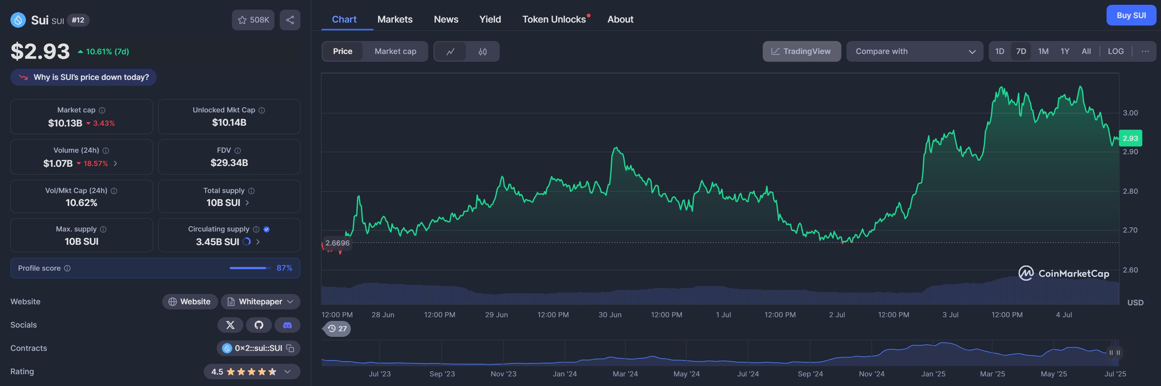Set chart range to 1M
The width and height of the screenshot is (1161, 386).
[x=1043, y=51]
